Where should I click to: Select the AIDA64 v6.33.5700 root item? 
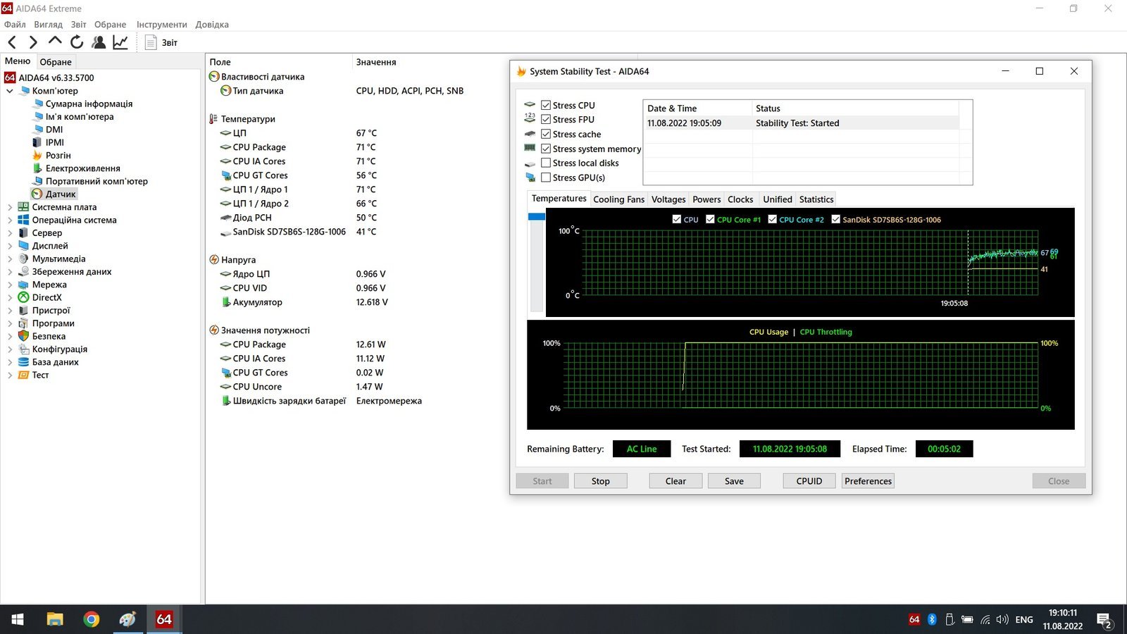(56, 77)
